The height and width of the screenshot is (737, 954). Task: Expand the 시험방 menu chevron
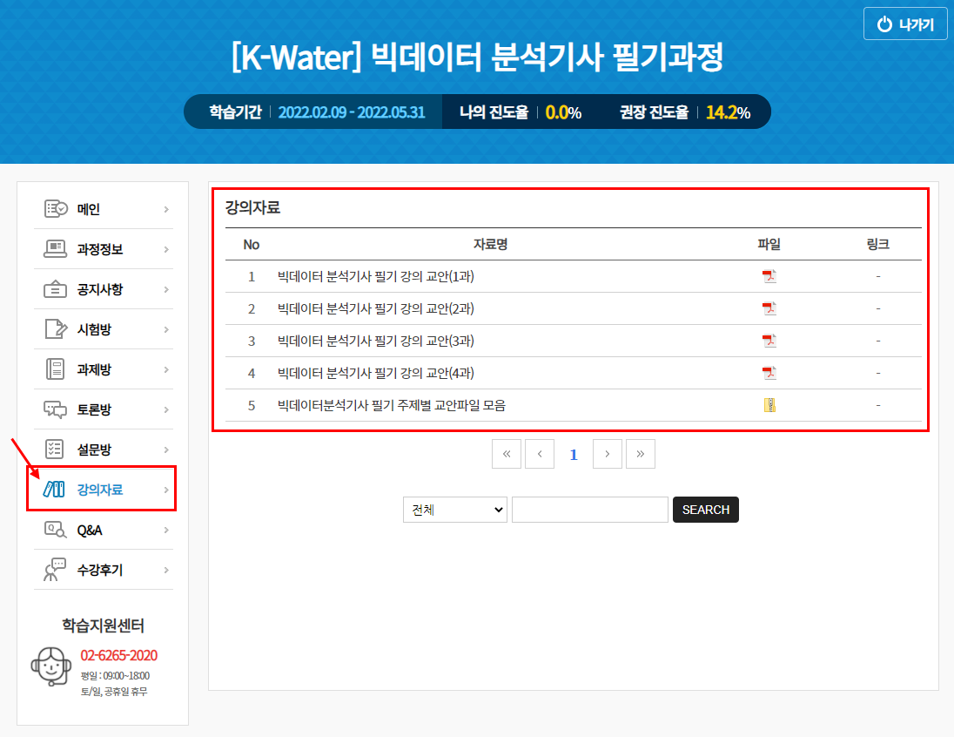166,329
